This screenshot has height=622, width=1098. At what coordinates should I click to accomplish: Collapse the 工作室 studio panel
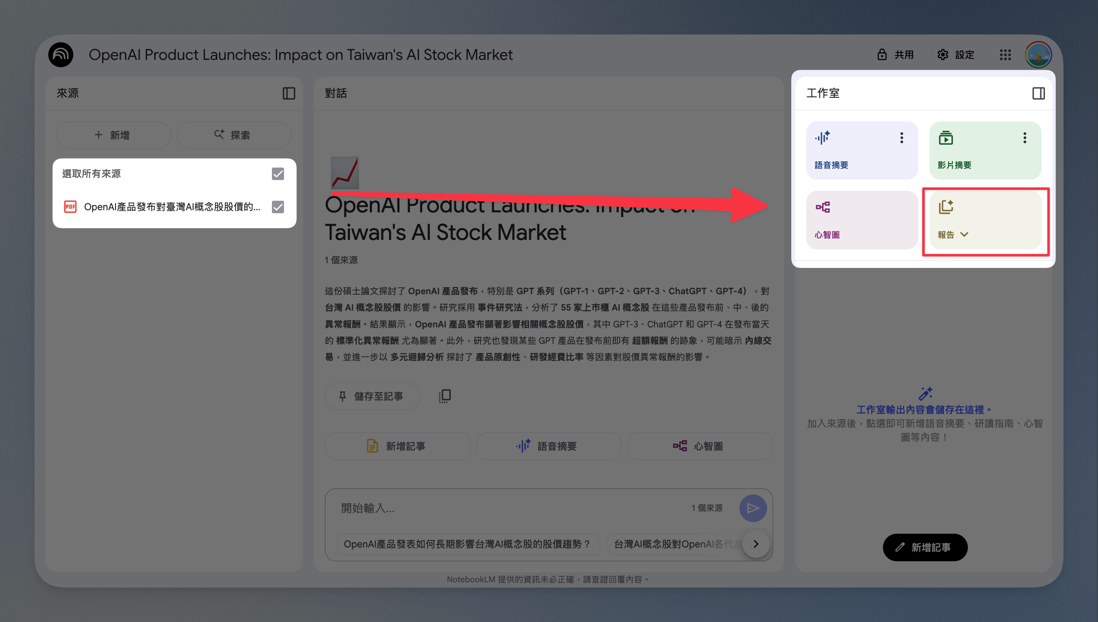tap(1038, 93)
